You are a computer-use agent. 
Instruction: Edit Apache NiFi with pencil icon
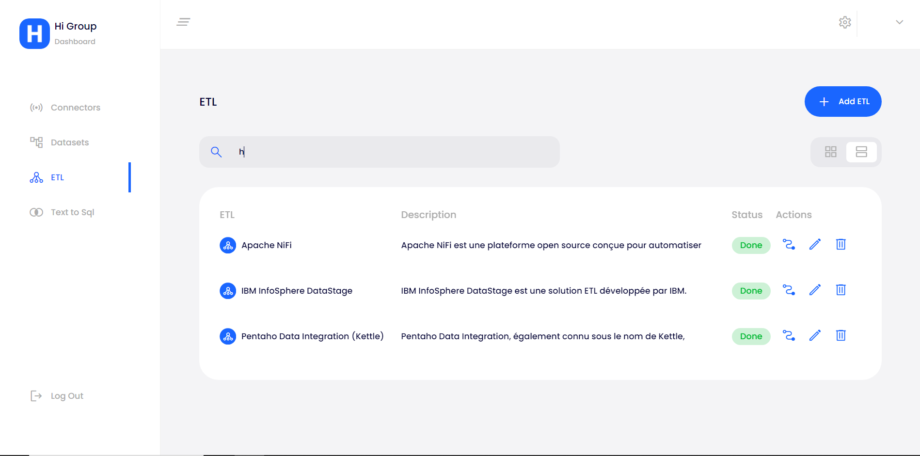coord(815,244)
